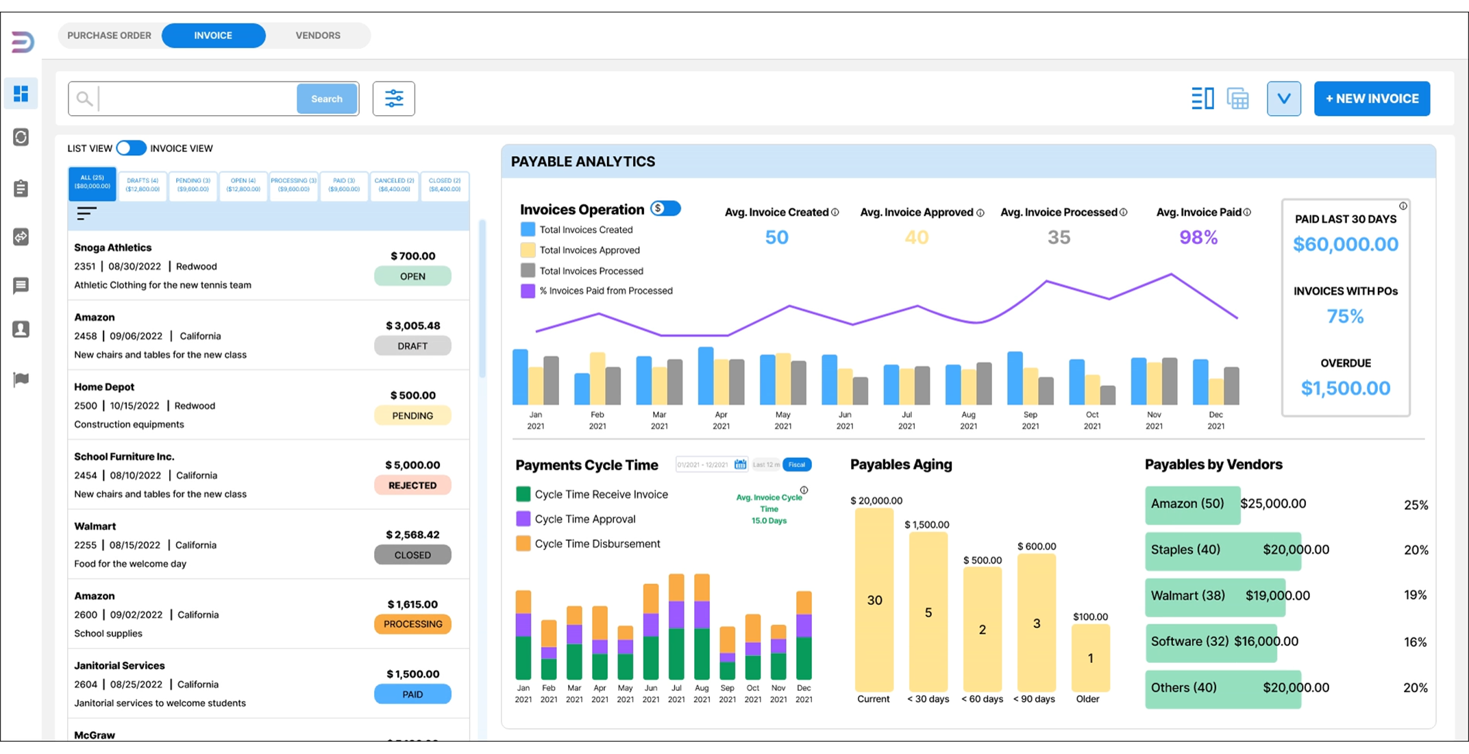Screen dimensions: 1469x754
Task: Select the Last 12 m range option
Action: tap(766, 465)
